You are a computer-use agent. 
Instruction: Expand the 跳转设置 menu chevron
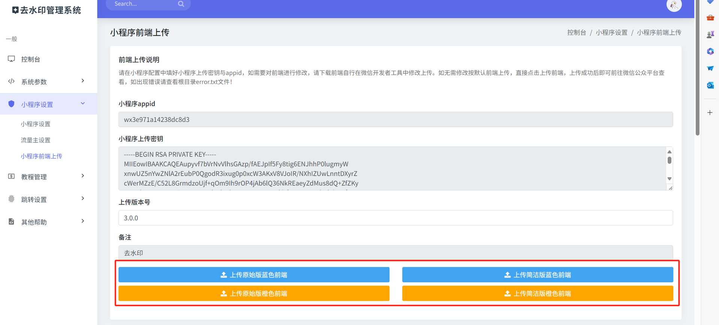coord(83,199)
